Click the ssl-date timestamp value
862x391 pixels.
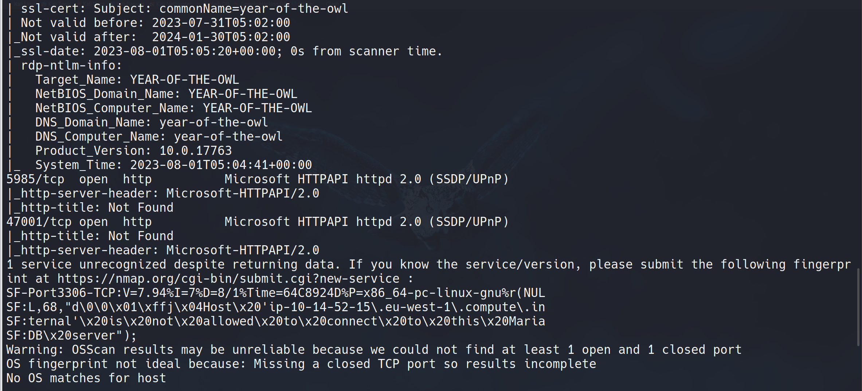pos(188,51)
